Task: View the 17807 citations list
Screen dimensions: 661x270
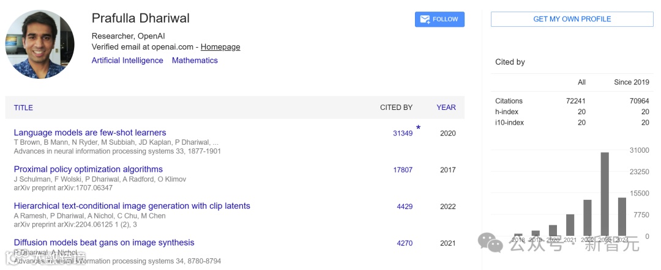Action: click(403, 170)
